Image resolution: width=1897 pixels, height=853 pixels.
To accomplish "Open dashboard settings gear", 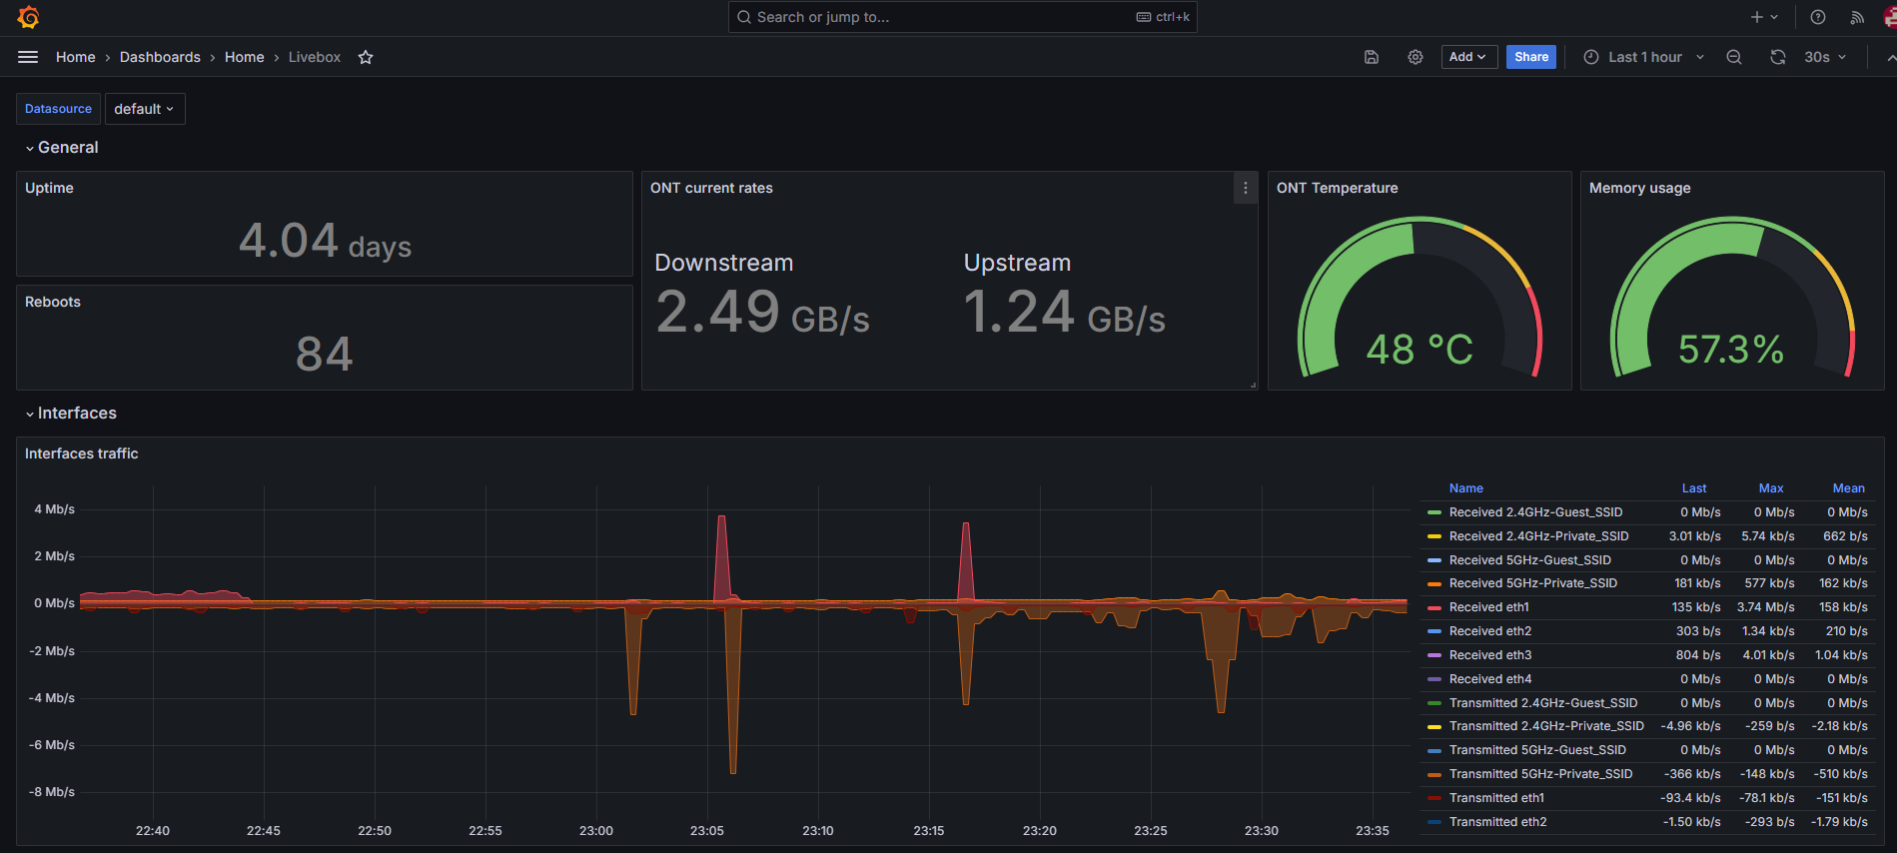I will pos(1416,57).
